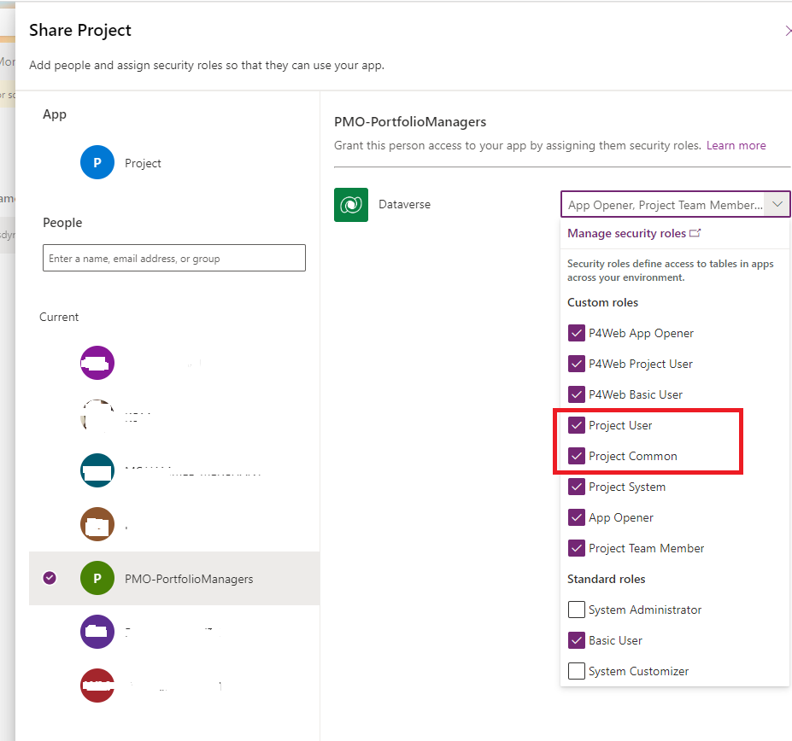Click the checkmark badge beside PMO-PortfolioManagers

(x=49, y=578)
